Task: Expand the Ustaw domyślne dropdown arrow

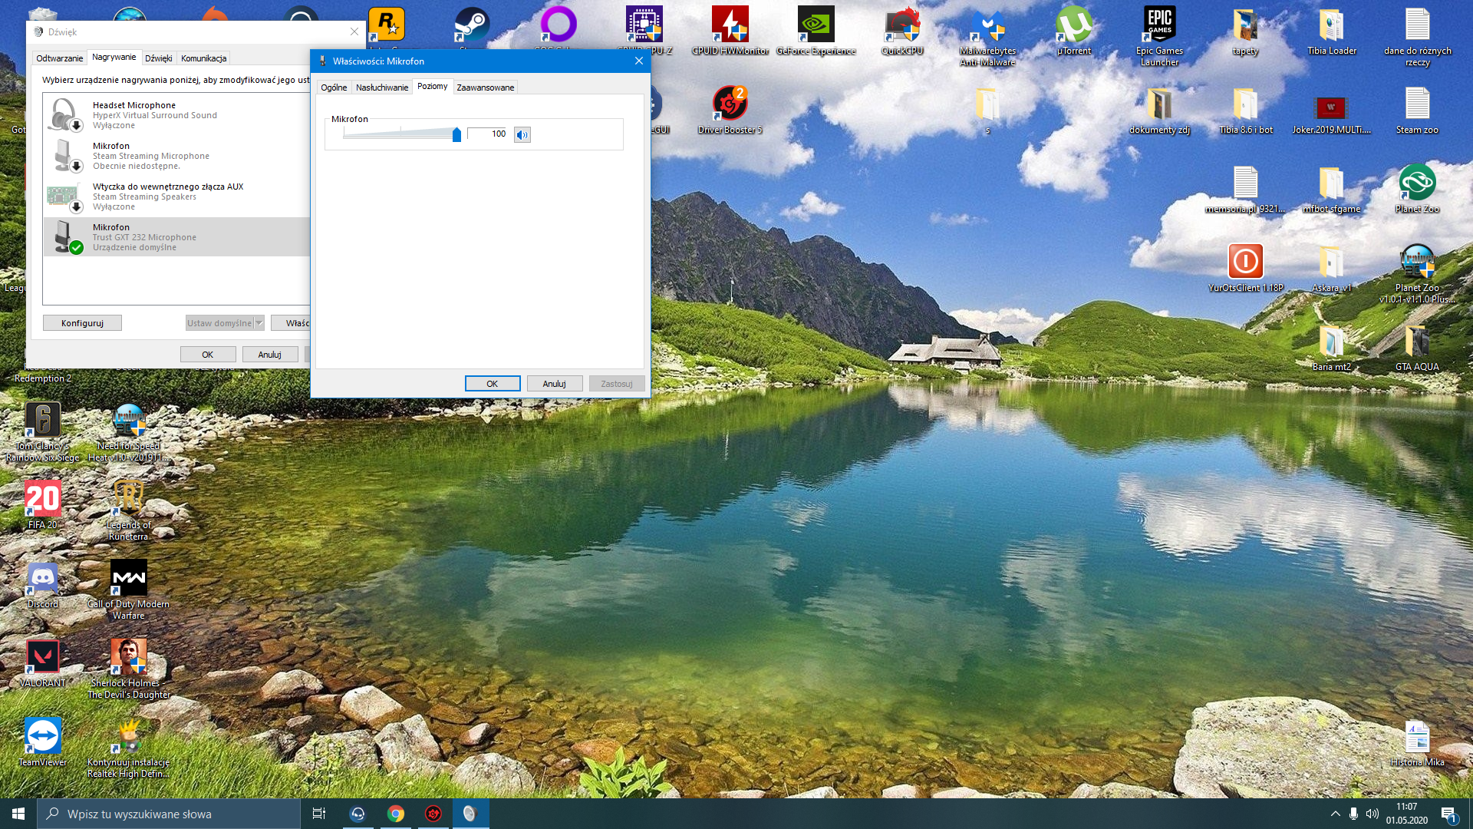Action: click(259, 323)
